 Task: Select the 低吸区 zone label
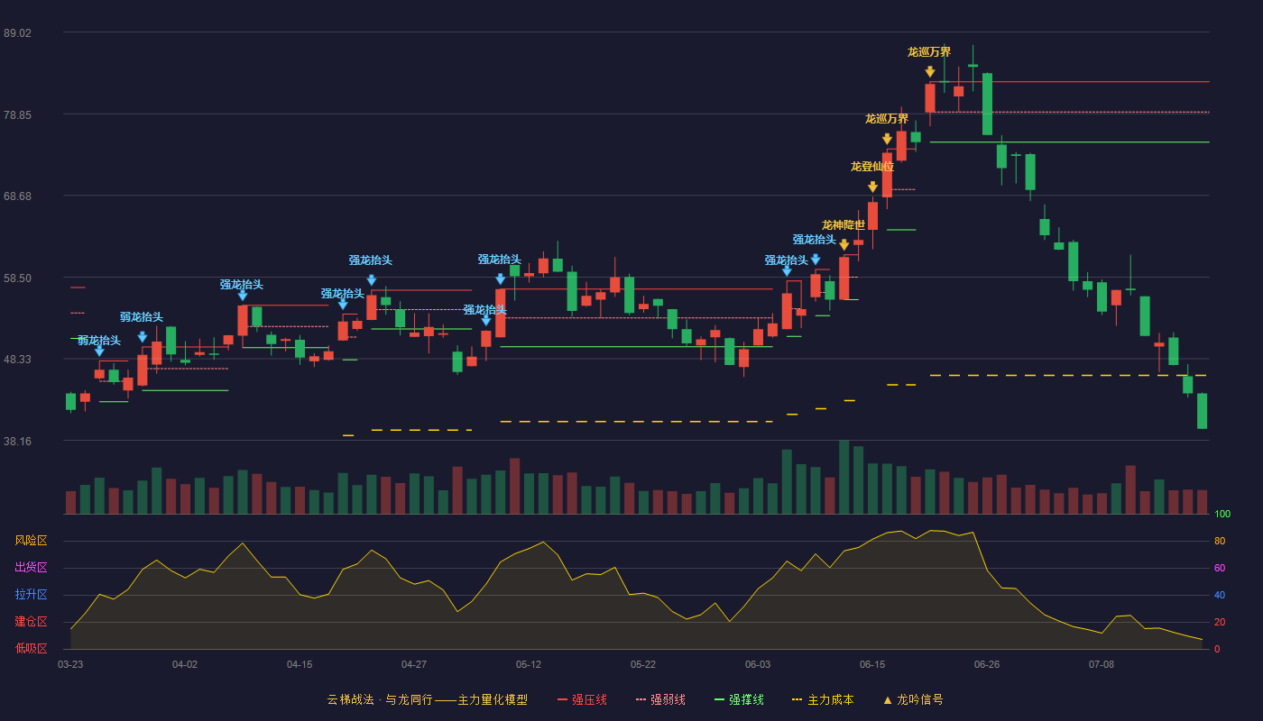pos(31,648)
